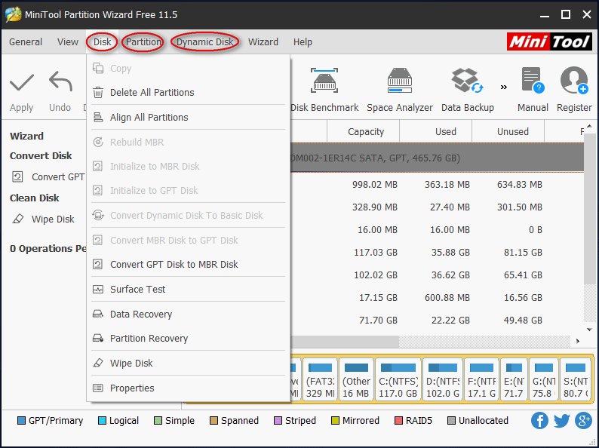Sort by Capacity column header
The height and width of the screenshot is (448, 599).
[x=364, y=132]
